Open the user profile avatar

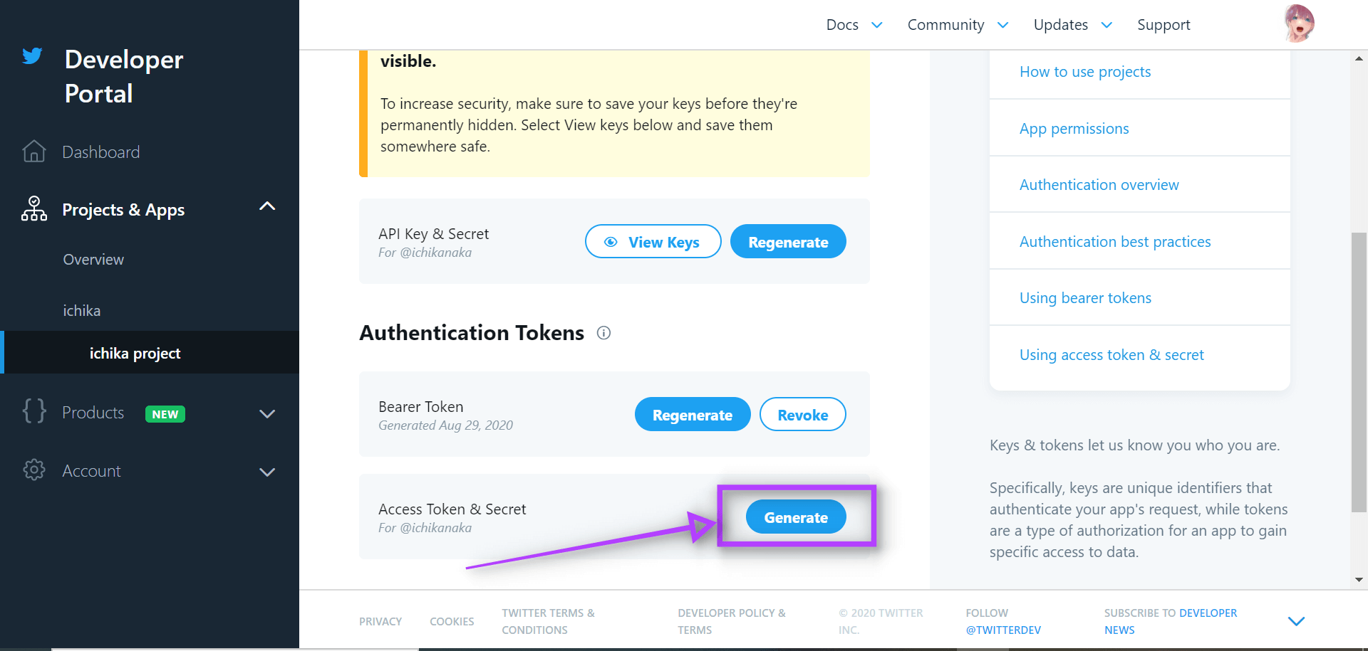click(1299, 23)
